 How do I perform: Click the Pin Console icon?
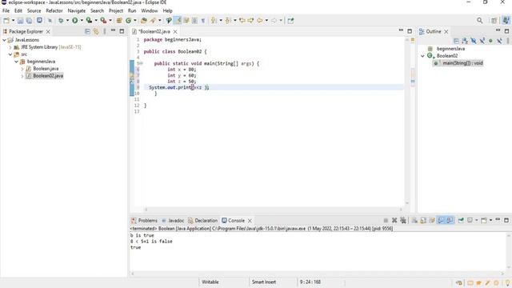461,221
